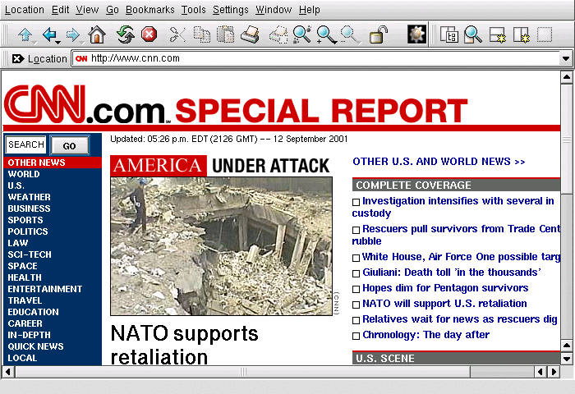
Task: Open 'NATO will support U.S. retaliation' story
Action: coord(444,304)
